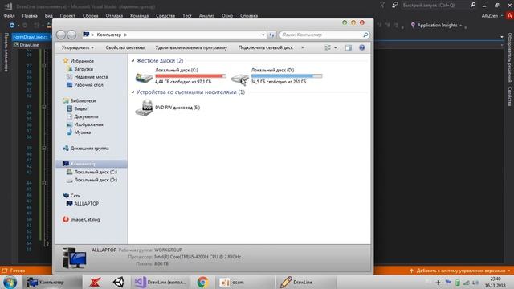The image size is (514, 289).
Task: Click the Компьютер breadcrumb in address bar
Action: pyautogui.click(x=109, y=35)
